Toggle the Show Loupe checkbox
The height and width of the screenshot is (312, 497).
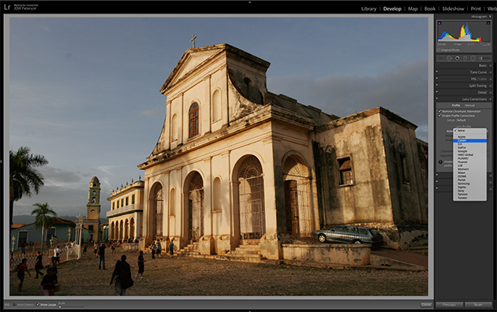(x=38, y=305)
